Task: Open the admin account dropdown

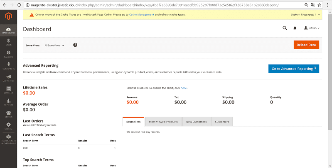Action: point(312,28)
